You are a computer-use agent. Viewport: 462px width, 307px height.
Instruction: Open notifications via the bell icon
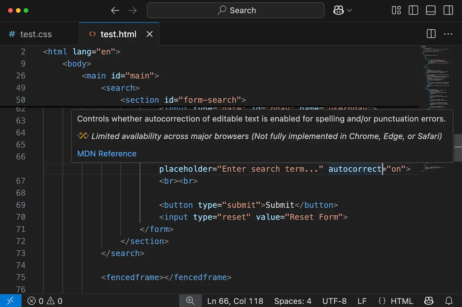click(x=449, y=301)
